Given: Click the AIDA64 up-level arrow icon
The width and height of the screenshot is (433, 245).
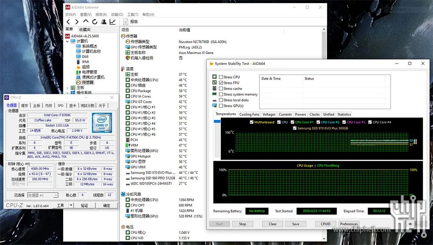Looking at the screenshot, I should (x=86, y=22).
